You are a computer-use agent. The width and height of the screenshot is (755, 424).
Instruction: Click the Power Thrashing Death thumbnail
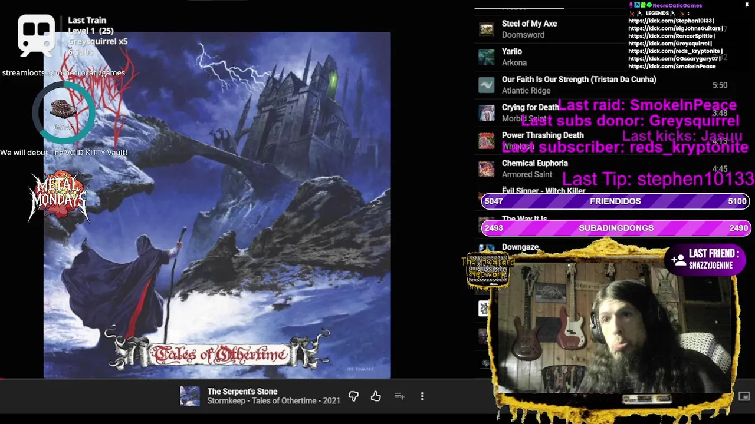coord(486,141)
